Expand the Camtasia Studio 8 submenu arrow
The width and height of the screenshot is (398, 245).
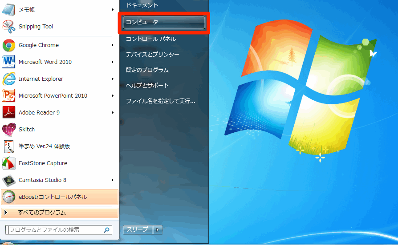click(x=113, y=180)
